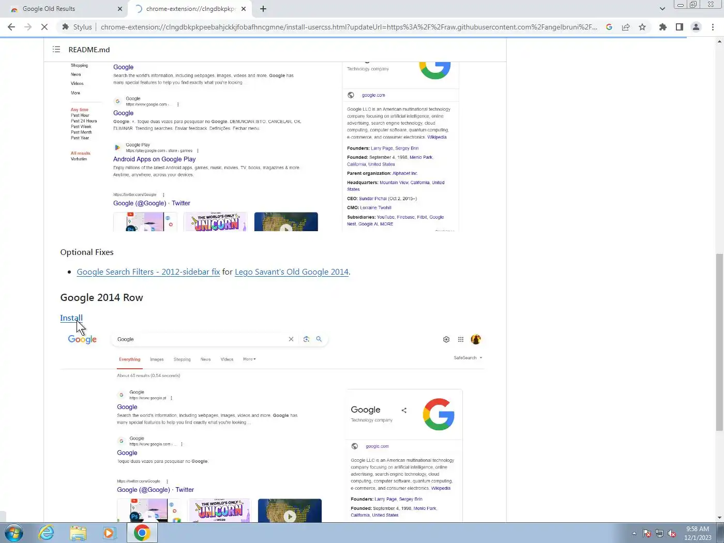Click the Google icon in the address bar
Image resolution: width=724 pixels, height=543 pixels.
click(609, 27)
